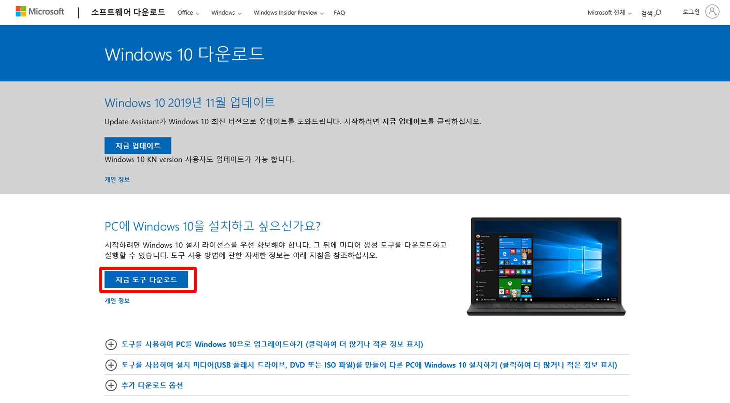Click the Microsoft logo
This screenshot has height=403, width=730.
[40, 12]
